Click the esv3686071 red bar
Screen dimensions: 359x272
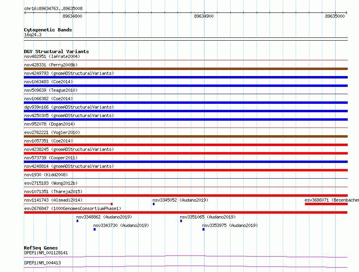326,204
